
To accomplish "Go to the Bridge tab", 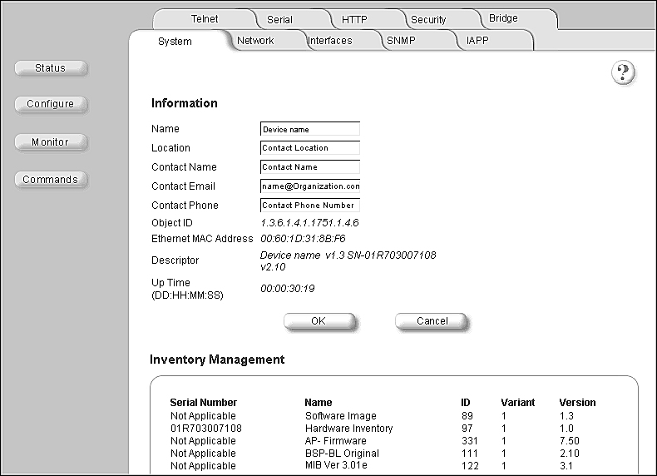I will point(503,18).
